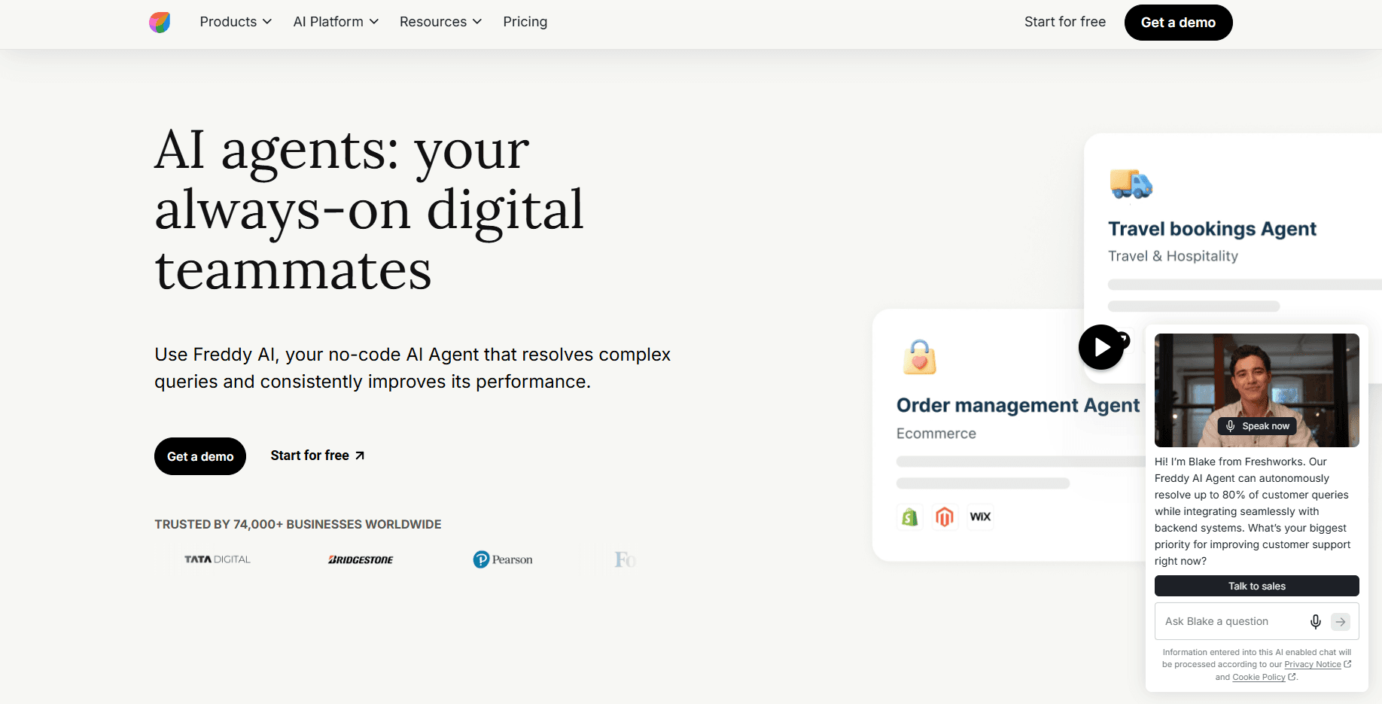Go to the Pricing page

pos(525,22)
